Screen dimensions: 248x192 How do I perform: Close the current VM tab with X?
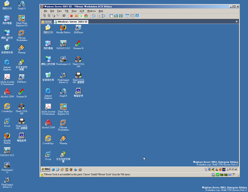pyautogui.click(x=237, y=22)
